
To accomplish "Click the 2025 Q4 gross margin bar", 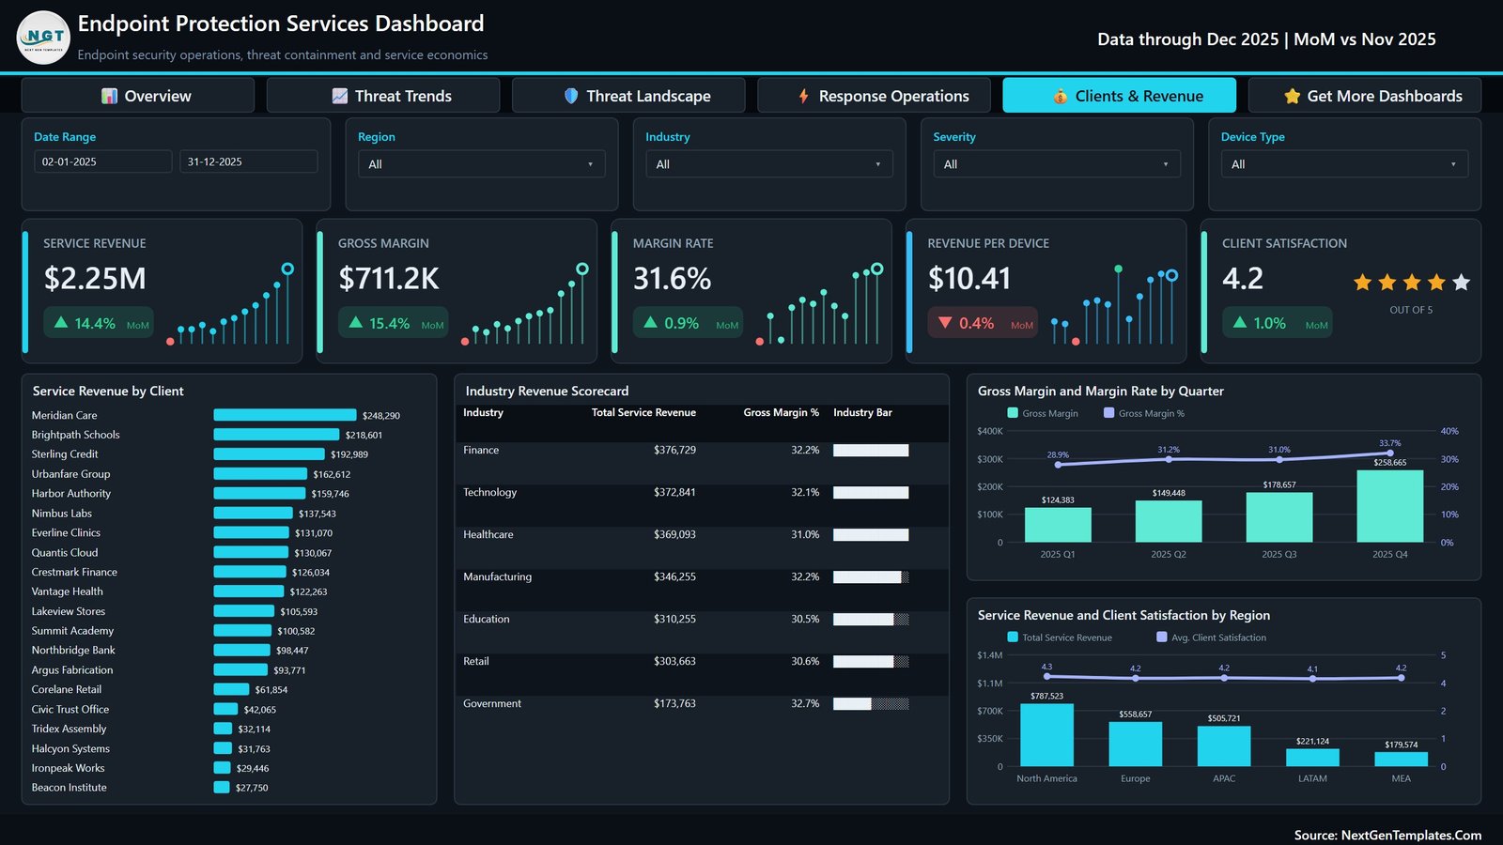I will click(x=1390, y=506).
